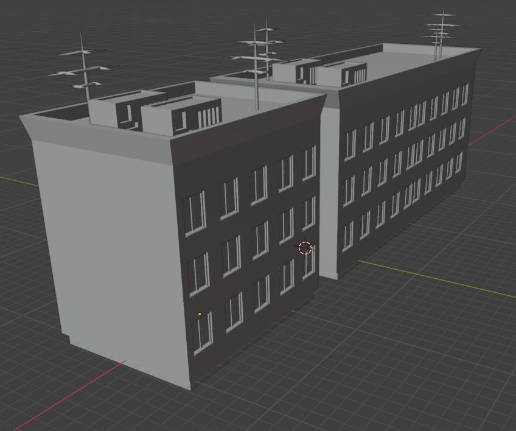Click the orange object origin dot
The height and width of the screenshot is (431, 516).
(200, 314)
